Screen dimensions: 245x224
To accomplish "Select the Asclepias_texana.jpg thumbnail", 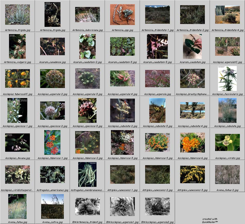I will 17,142.
